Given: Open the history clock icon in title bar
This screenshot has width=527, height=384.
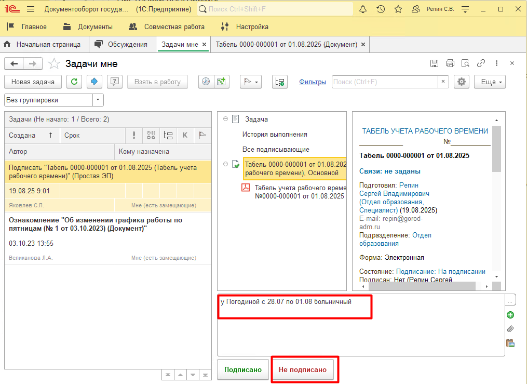Looking at the screenshot, I should 381,9.
